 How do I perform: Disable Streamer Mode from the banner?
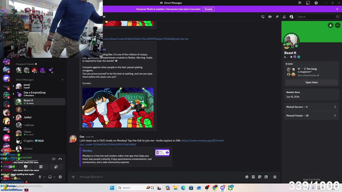point(208,9)
